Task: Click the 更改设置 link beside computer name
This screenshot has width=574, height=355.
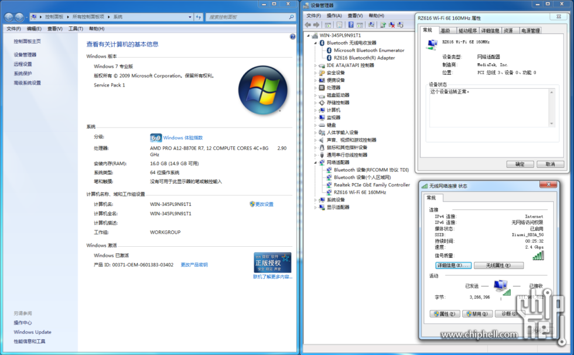Action: coord(264,204)
